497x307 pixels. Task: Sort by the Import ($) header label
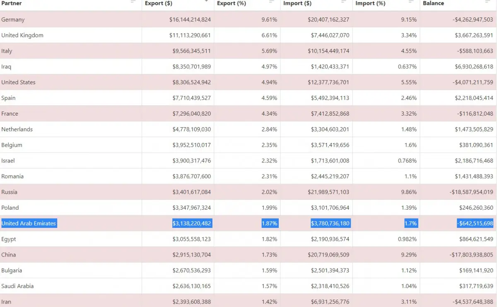(297, 3)
